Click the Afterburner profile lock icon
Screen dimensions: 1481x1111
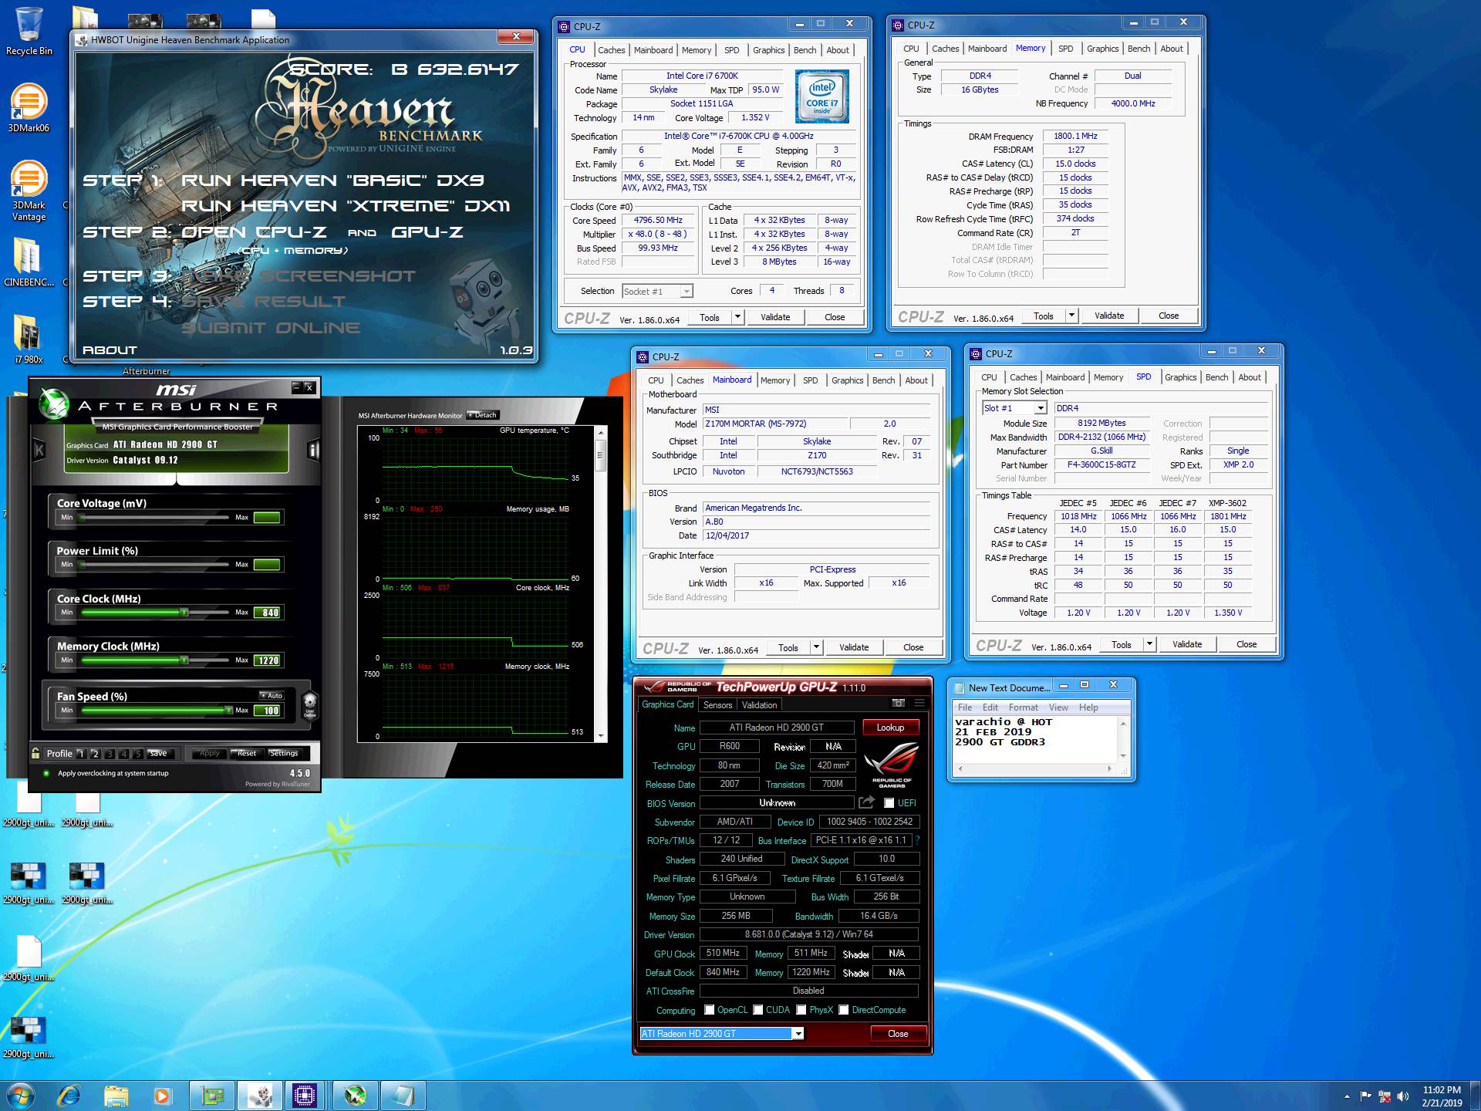click(35, 753)
